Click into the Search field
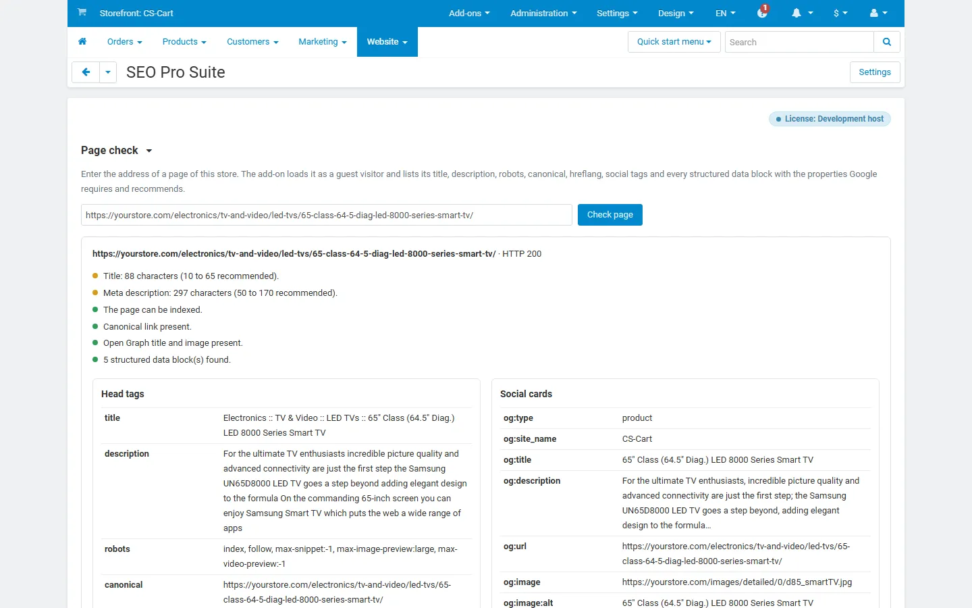 799,42
